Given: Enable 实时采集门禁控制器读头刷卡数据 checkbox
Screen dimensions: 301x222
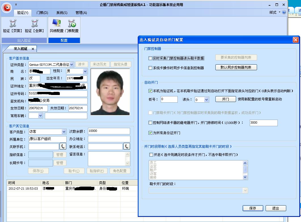Looking at the screenshot, I should click(x=150, y=58).
